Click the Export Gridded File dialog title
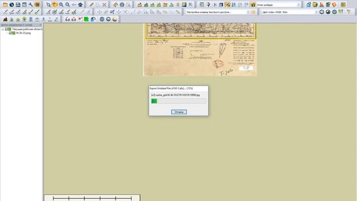357x201 pixels. coord(171,88)
